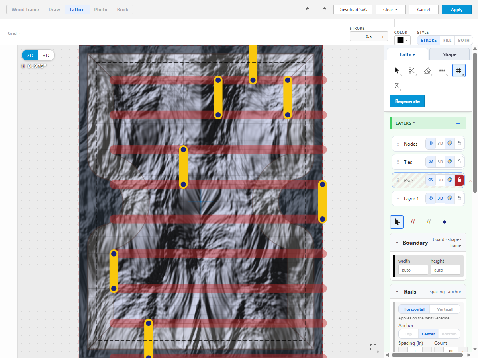478x358 pixels.
Task: Select the scissors cut tool (X)
Action: [x=412, y=70]
